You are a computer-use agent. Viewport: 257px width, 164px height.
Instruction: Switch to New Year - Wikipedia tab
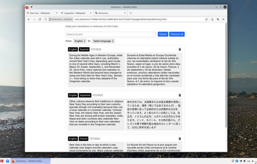tap(42, 13)
